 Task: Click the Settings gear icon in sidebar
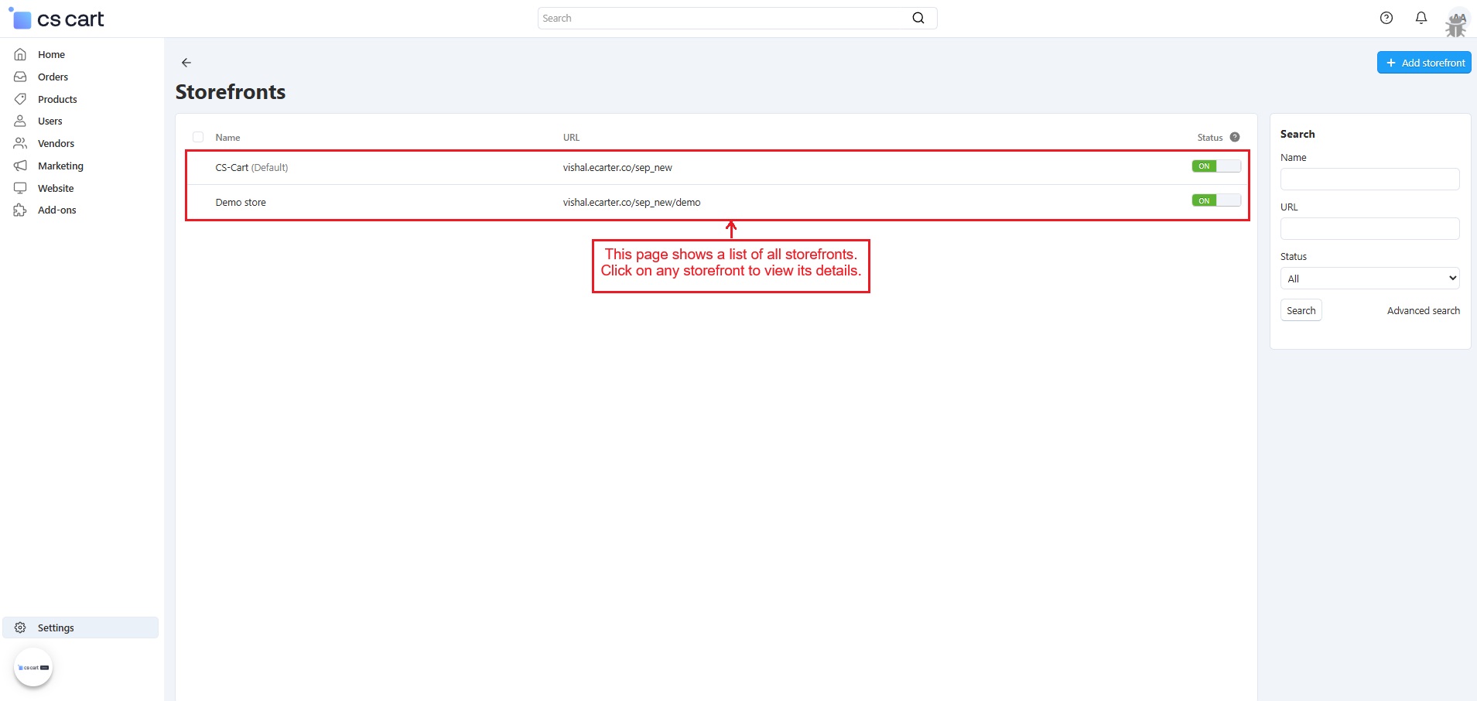tap(20, 627)
